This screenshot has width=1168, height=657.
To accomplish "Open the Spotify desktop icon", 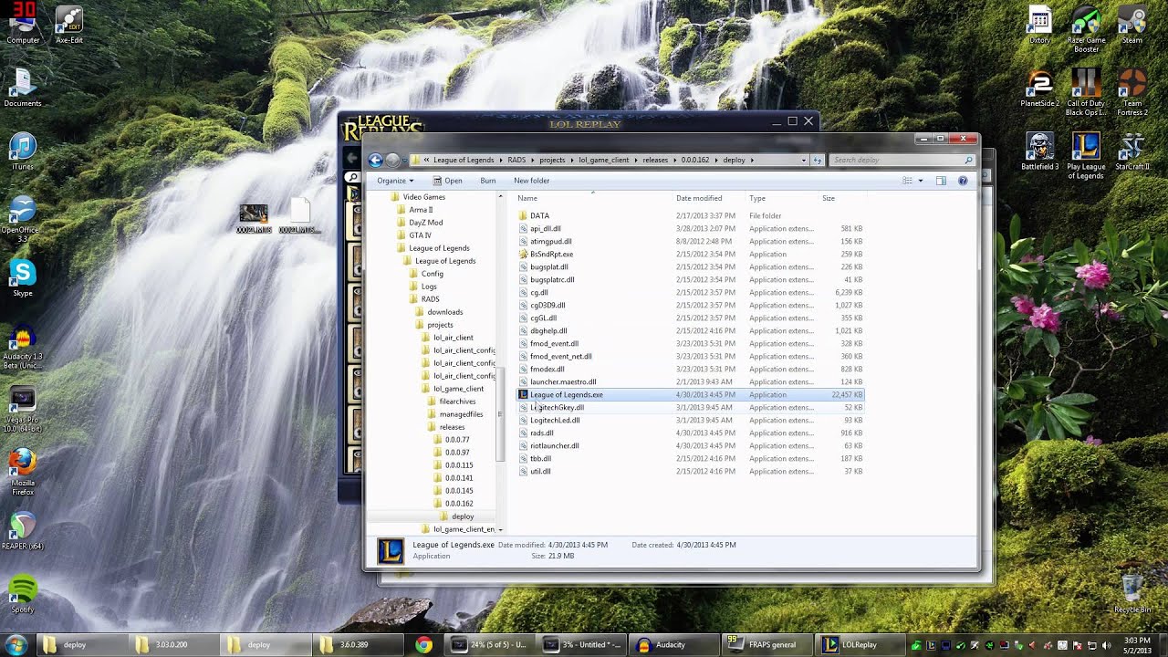I will [x=23, y=593].
